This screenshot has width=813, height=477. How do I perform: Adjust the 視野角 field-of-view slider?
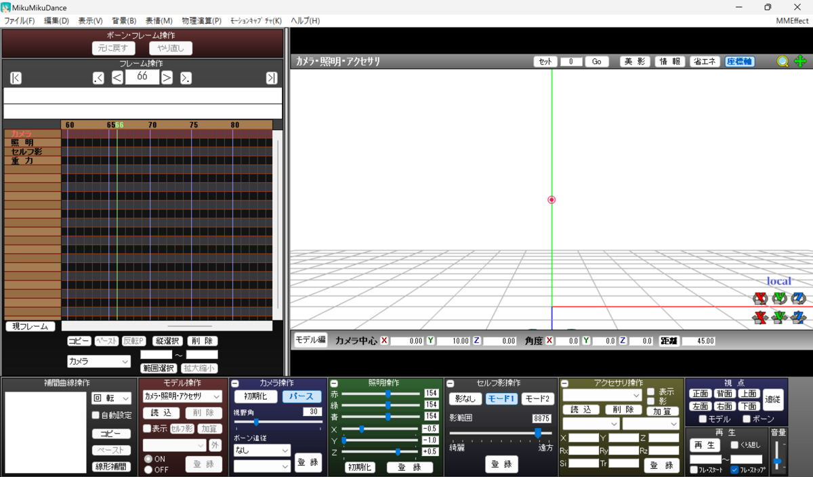(277, 422)
